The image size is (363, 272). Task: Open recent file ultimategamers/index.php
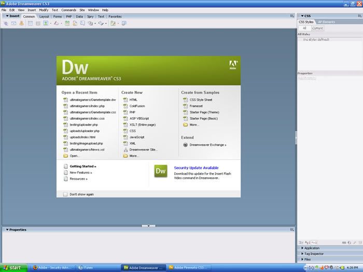coord(87,106)
